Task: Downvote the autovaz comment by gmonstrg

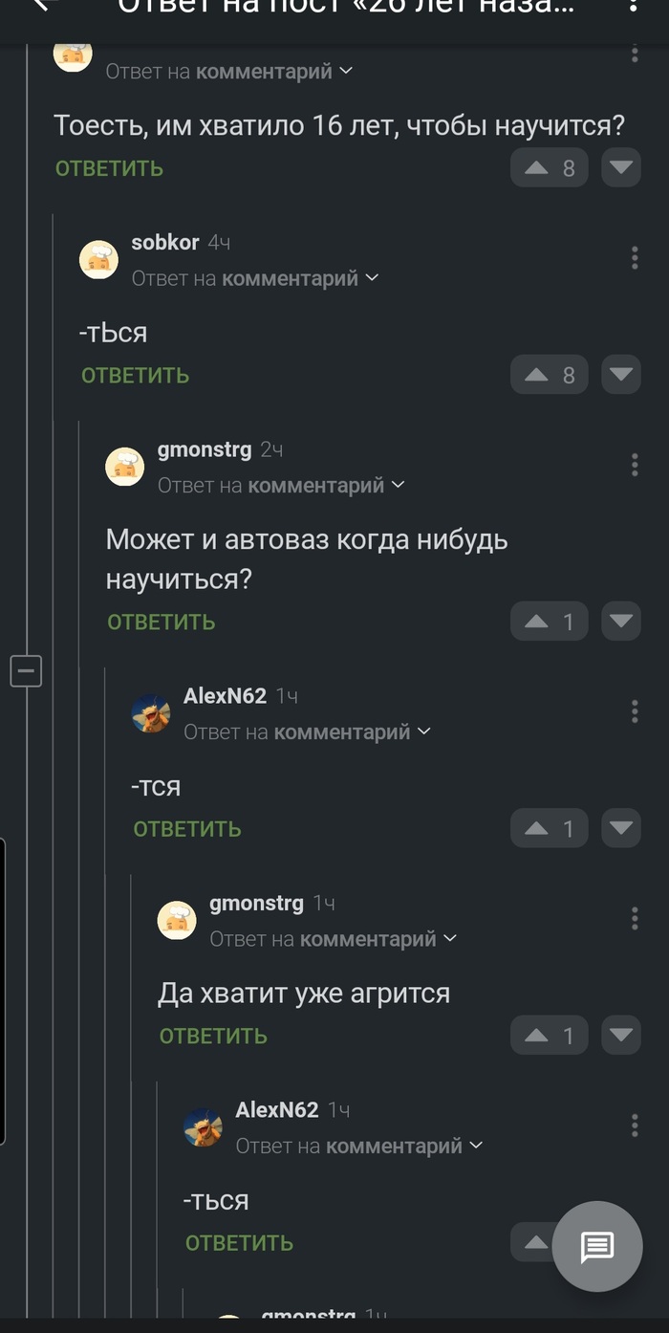Action: tap(620, 621)
